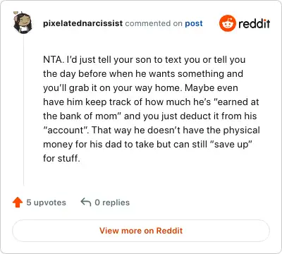Click the reply arrow icon
282x254 pixels.
click(86, 202)
